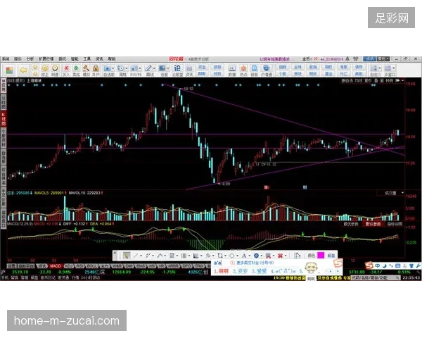The image size is (422, 338).
Task: Click the 债券 bonds button
Action: point(359,67)
